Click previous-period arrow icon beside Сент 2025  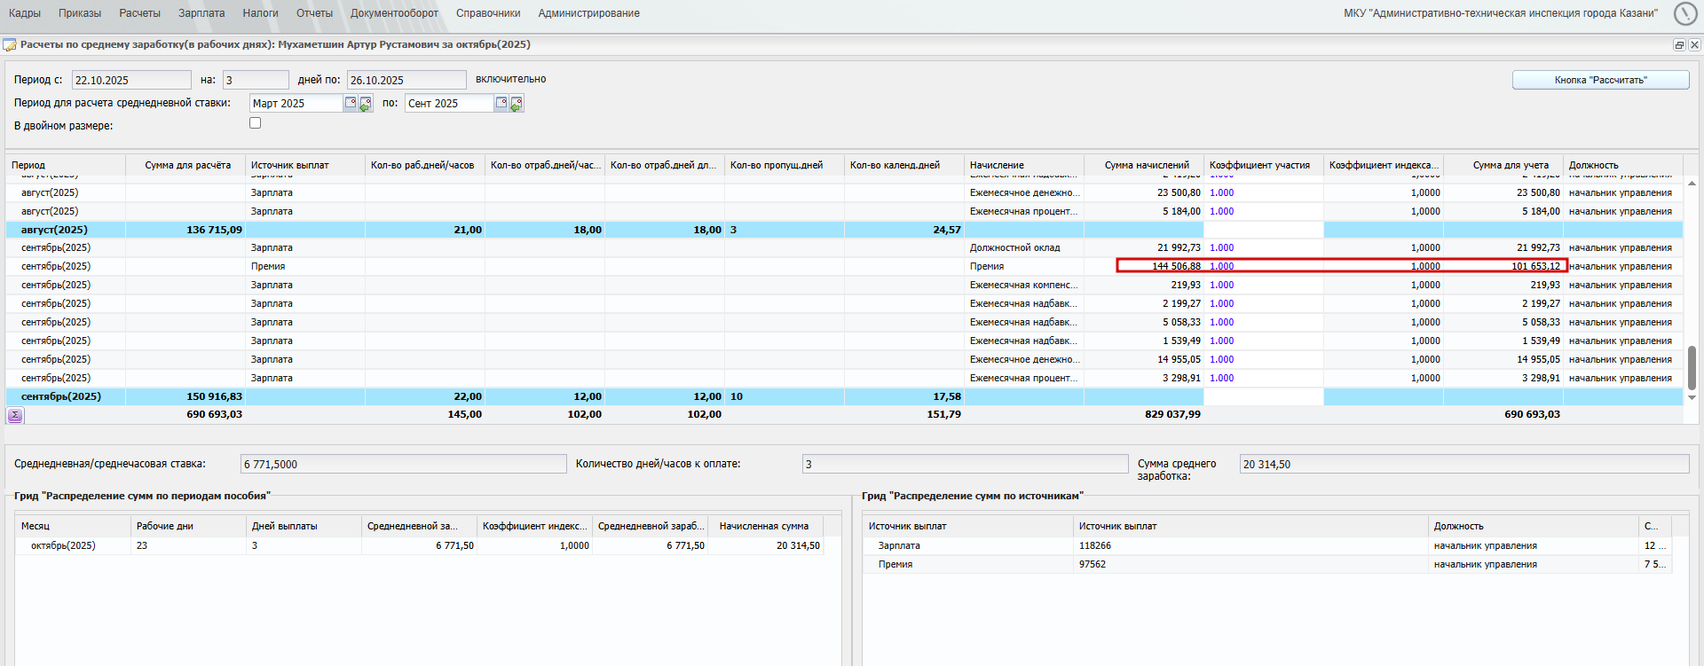point(517,104)
